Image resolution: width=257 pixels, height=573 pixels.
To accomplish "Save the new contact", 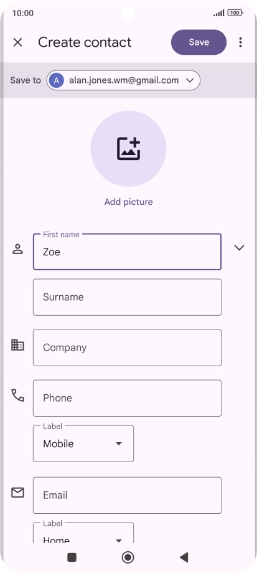I will (x=199, y=42).
